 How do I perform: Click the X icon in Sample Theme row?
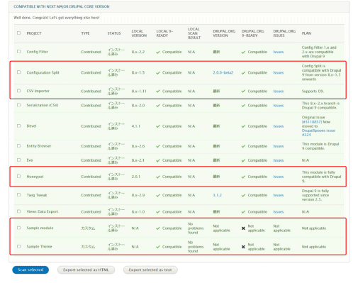tap(243, 247)
